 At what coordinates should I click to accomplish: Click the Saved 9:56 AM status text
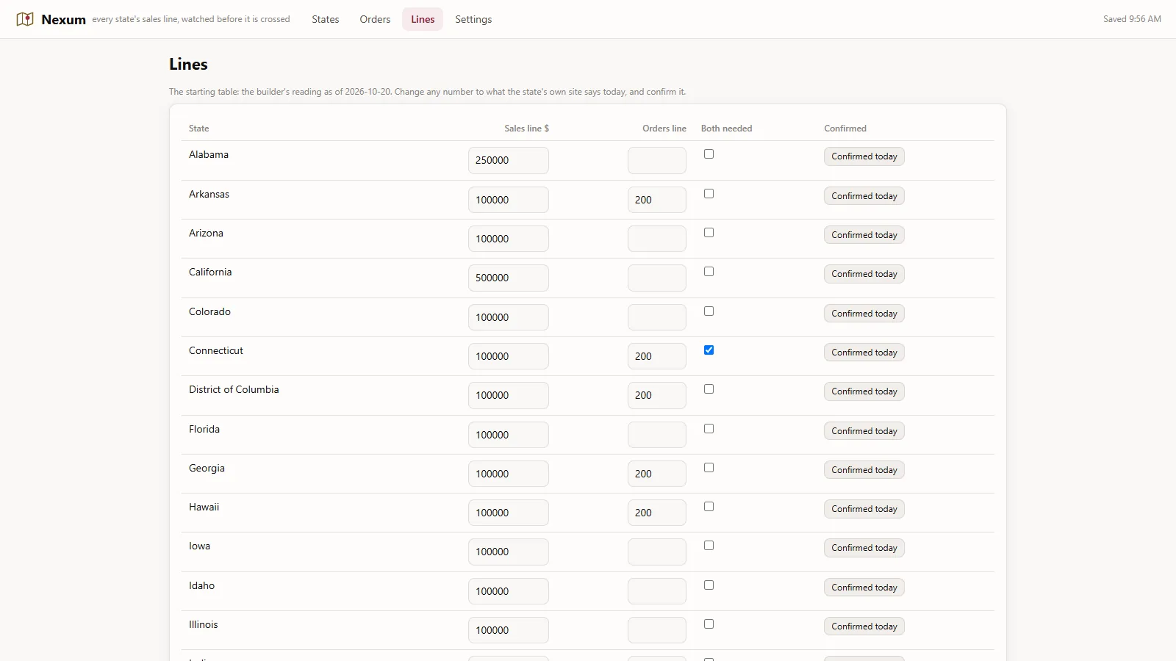pos(1132,19)
